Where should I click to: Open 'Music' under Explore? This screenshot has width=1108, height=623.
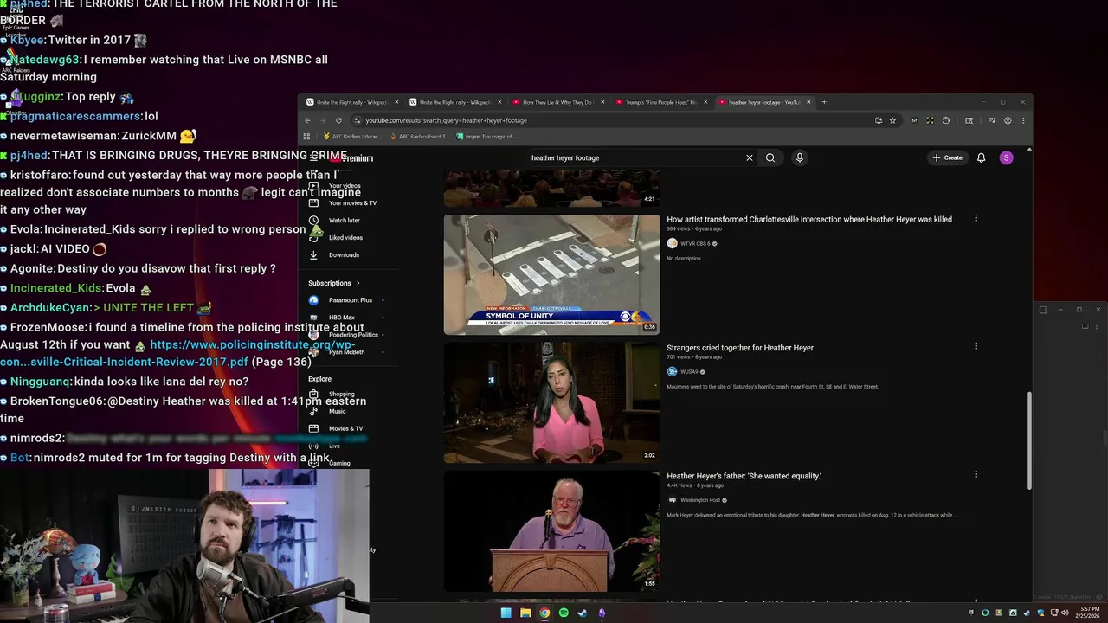(x=337, y=411)
